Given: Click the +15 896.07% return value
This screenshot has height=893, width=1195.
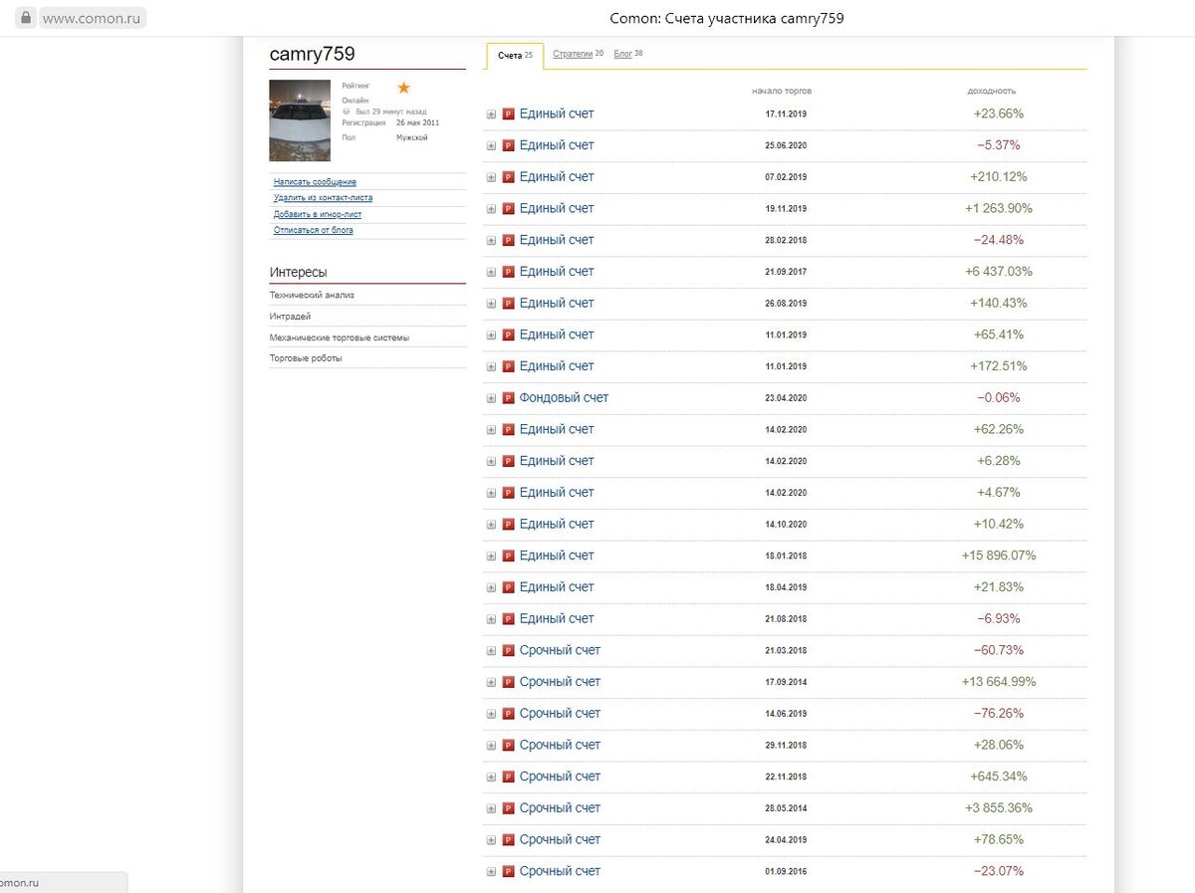Looking at the screenshot, I should click(x=999, y=556).
